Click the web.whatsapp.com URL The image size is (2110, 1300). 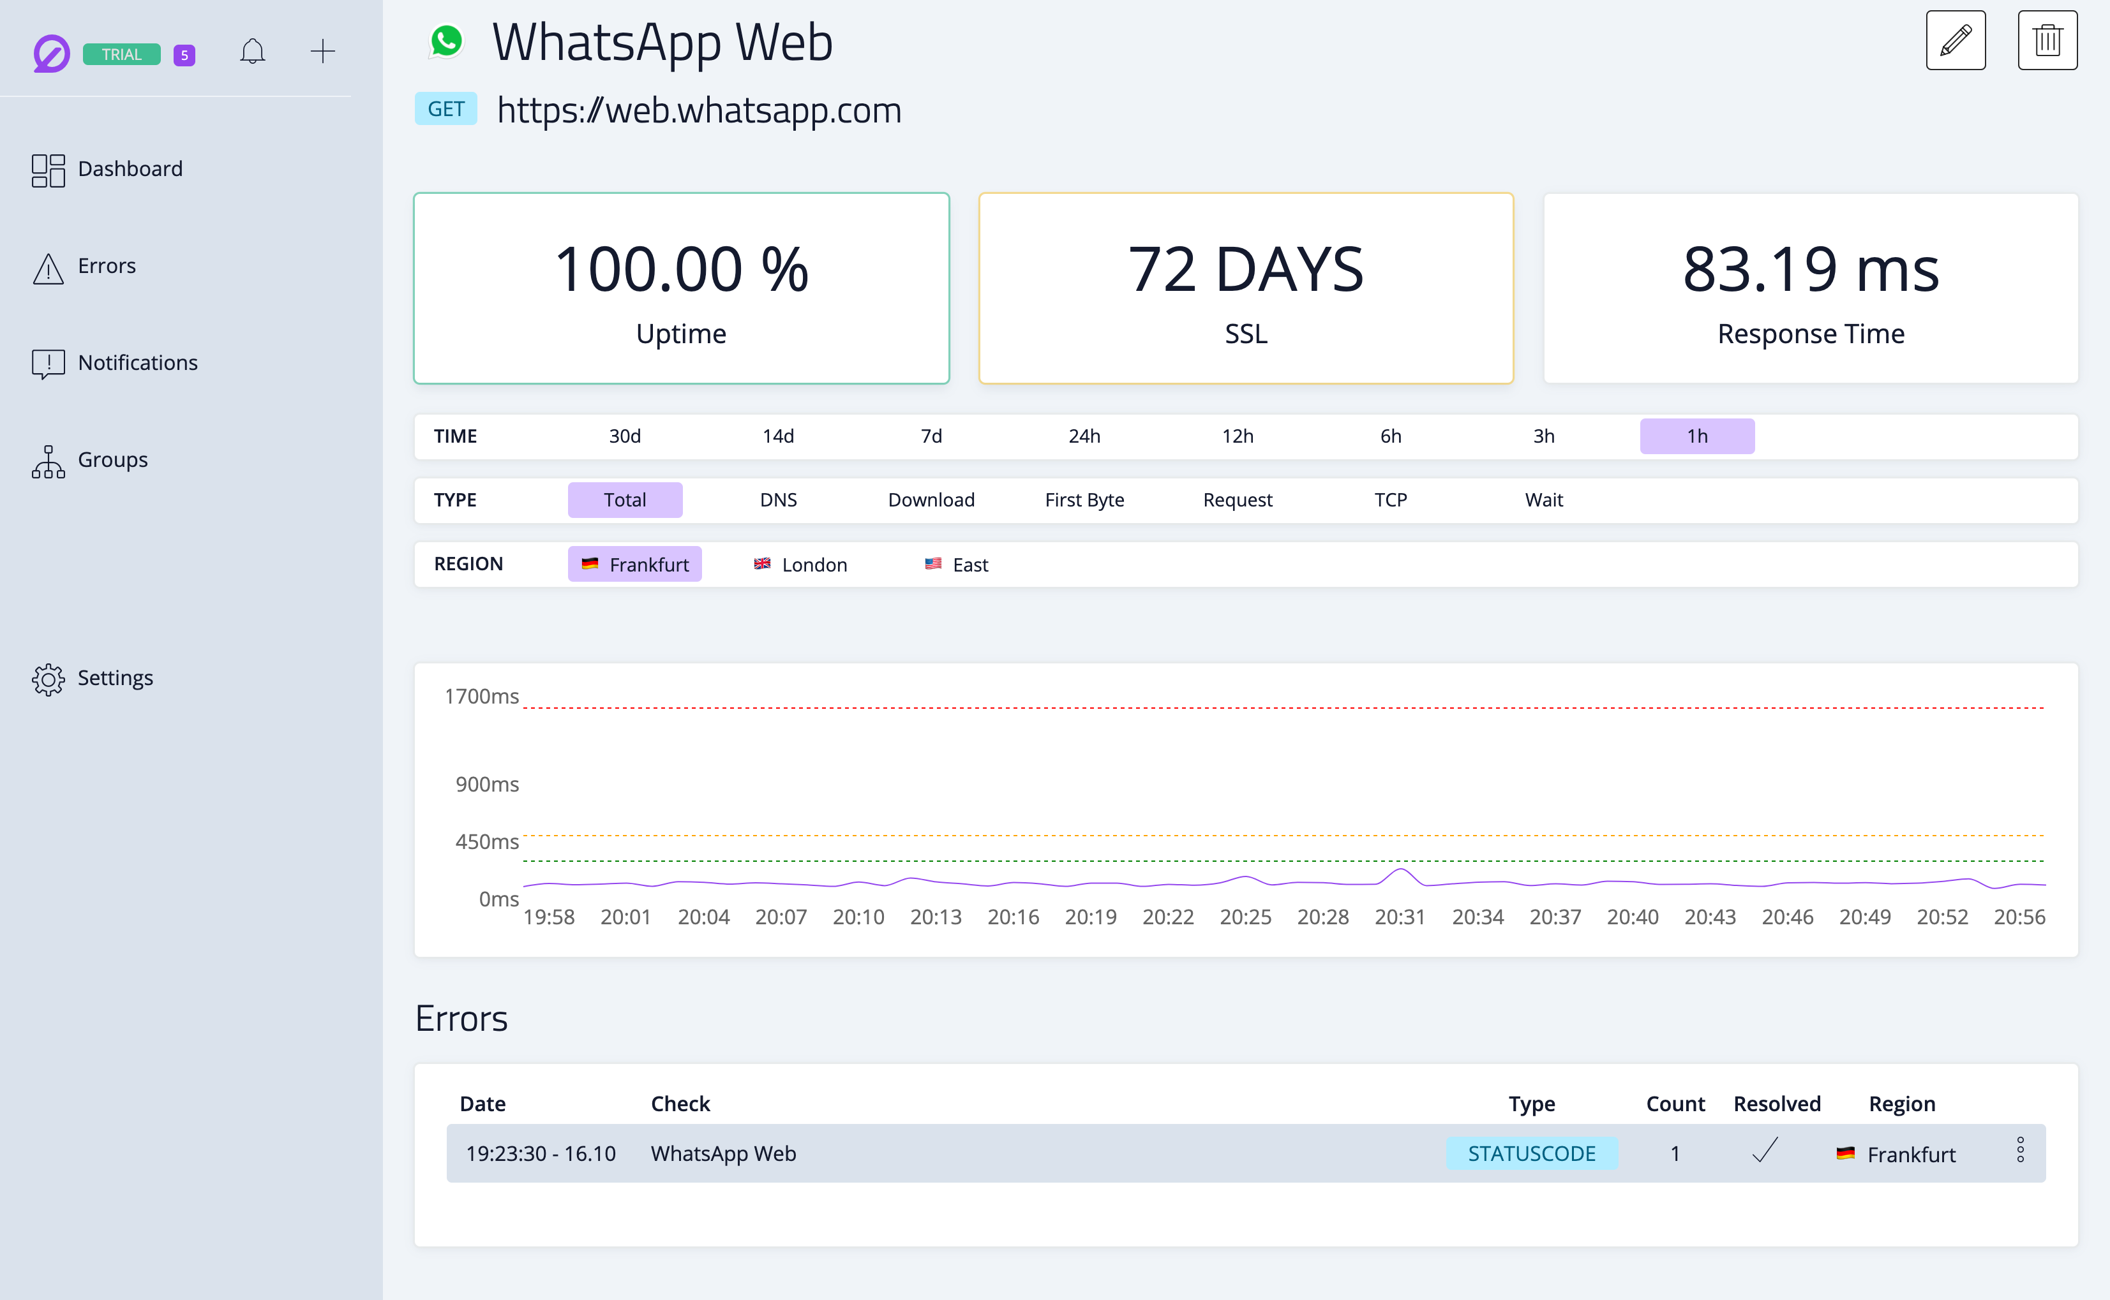698,110
